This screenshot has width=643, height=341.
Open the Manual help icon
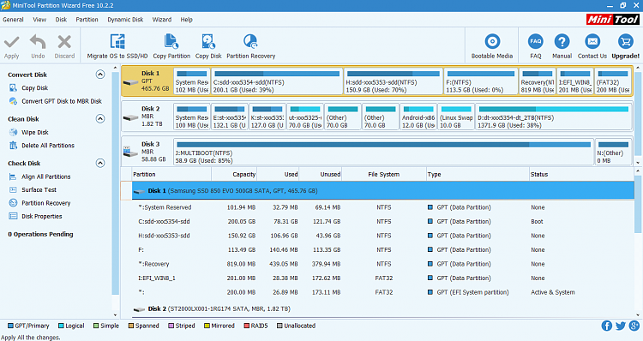click(562, 41)
